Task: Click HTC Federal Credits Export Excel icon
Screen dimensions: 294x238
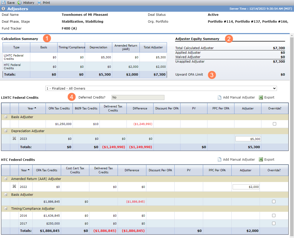Action: click(x=261, y=159)
